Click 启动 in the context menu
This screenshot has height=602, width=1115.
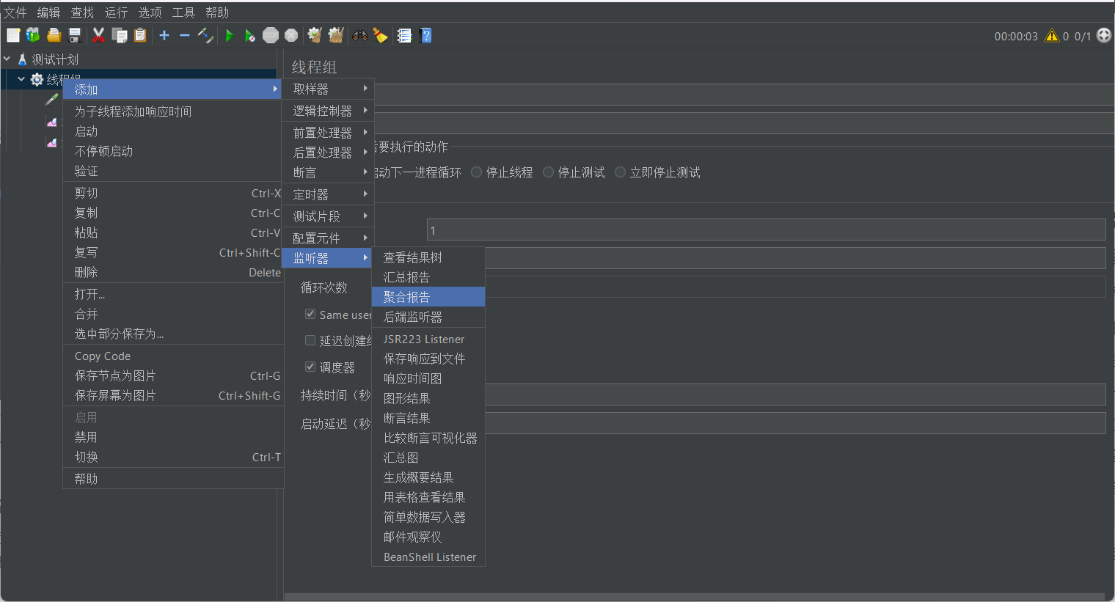pyautogui.click(x=173, y=131)
